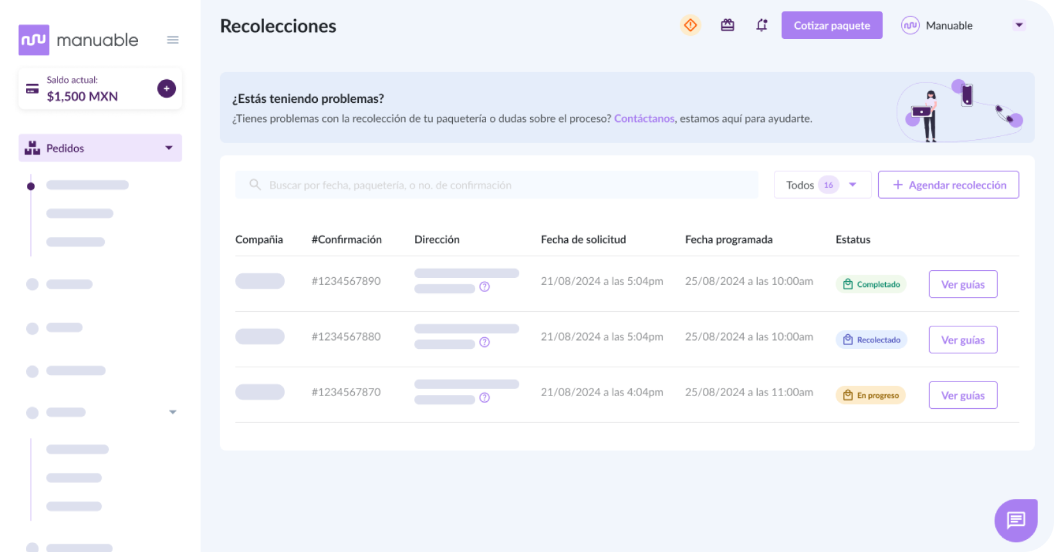Add balance with the plus icon

tap(166, 88)
